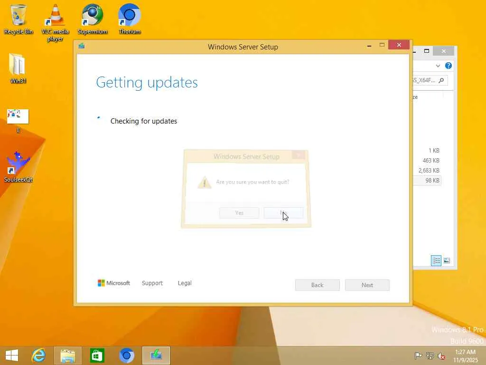Select the 98 KB file row

coord(427,180)
